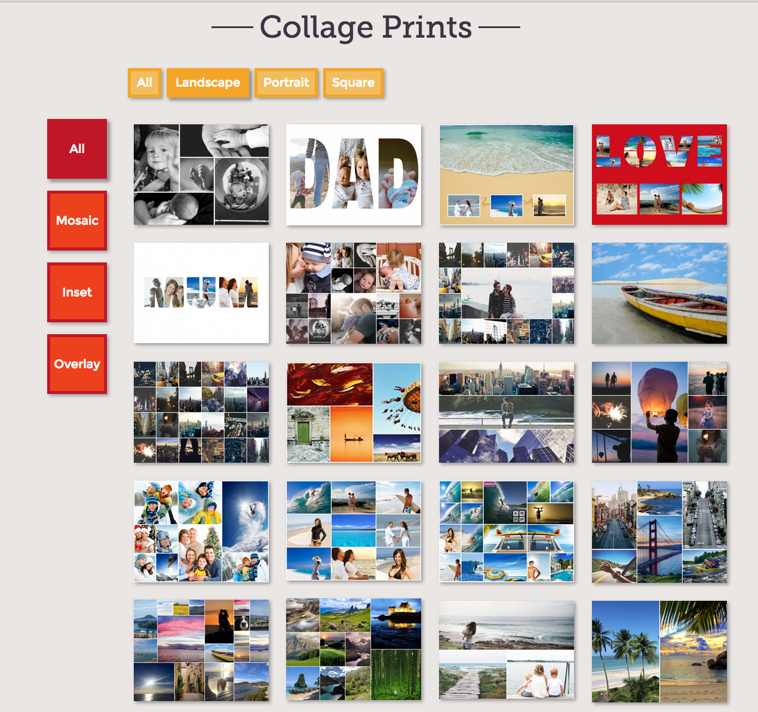Filter collages by Portrait orientation

tap(286, 82)
